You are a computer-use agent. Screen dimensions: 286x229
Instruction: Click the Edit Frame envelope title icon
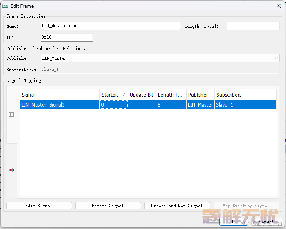[x=5, y=6]
